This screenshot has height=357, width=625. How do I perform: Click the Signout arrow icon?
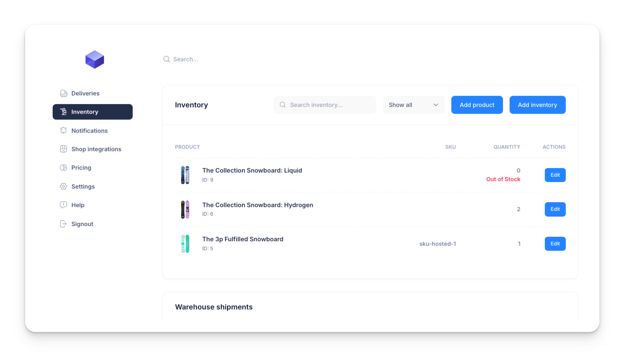coord(63,224)
